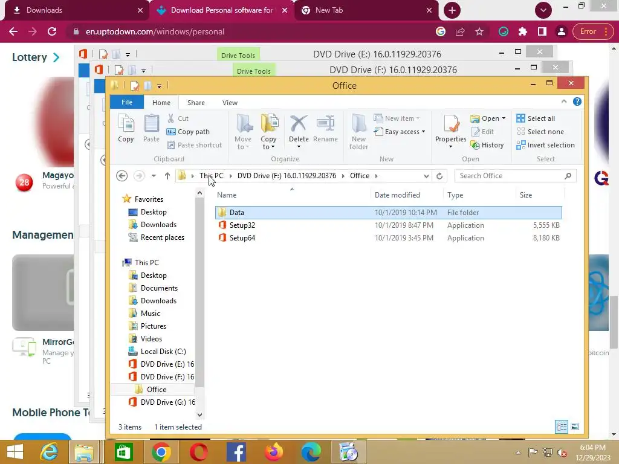Open Microsoft Edge from the taskbar
619x464 pixels.
[311, 452]
